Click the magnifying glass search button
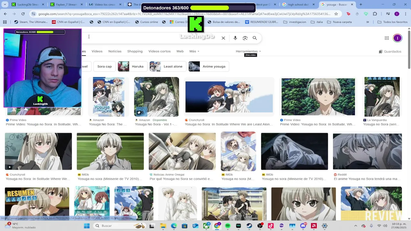The height and width of the screenshot is (231, 411). 255,38
